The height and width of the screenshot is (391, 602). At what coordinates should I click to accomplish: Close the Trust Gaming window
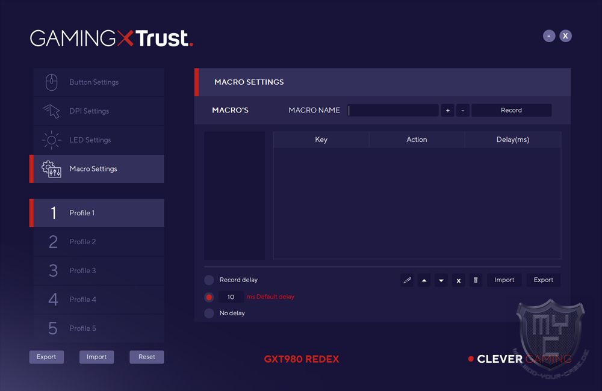coord(565,35)
